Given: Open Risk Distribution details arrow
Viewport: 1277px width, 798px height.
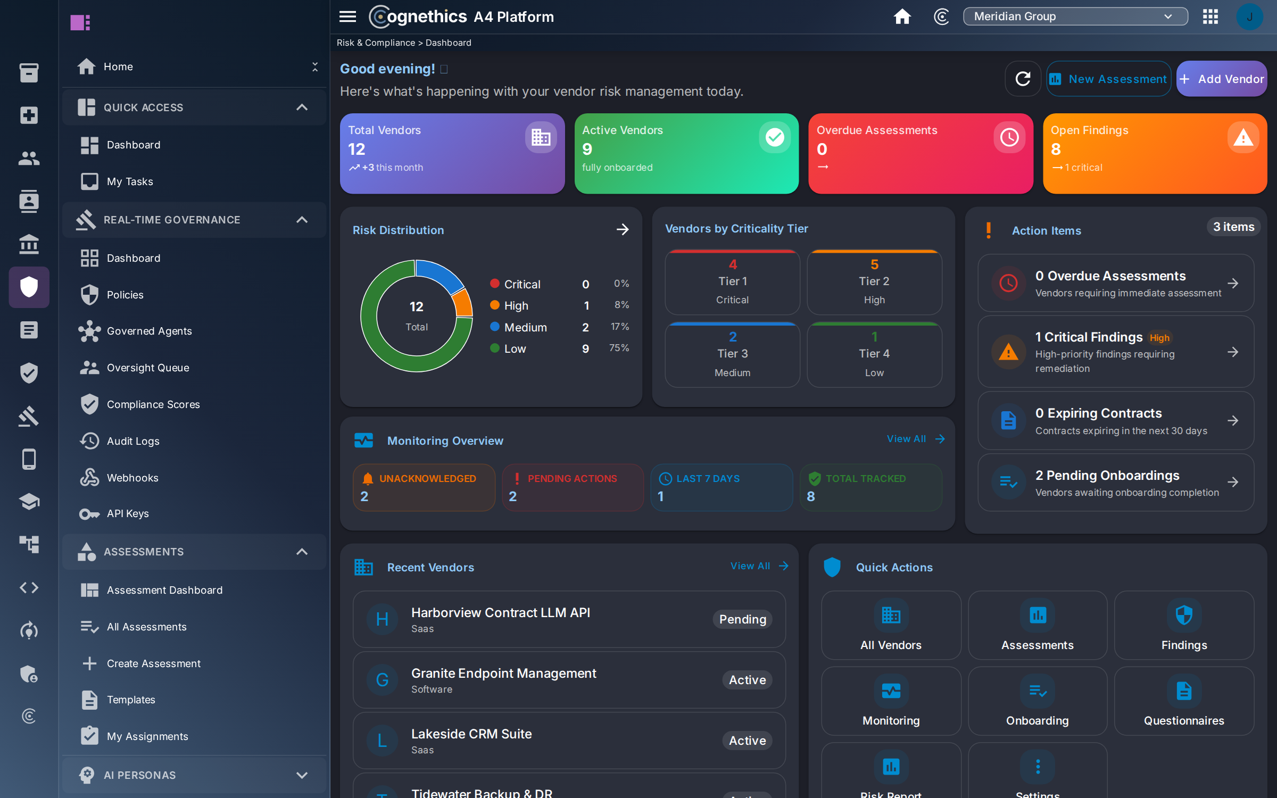Looking at the screenshot, I should tap(622, 229).
